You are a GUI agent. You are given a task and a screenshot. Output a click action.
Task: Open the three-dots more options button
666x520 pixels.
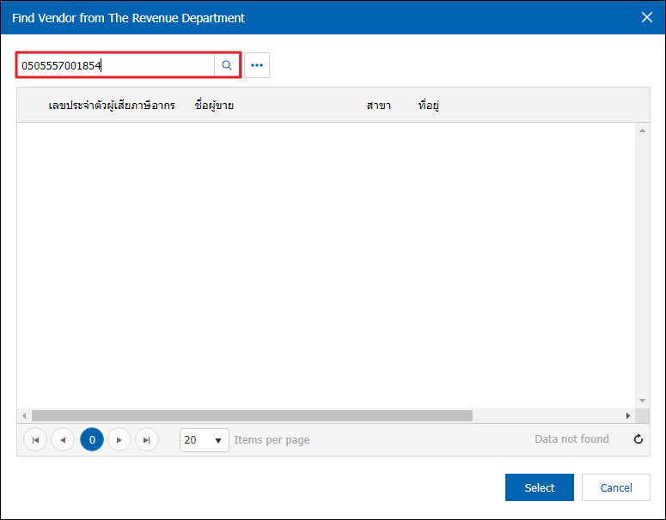pyautogui.click(x=257, y=65)
